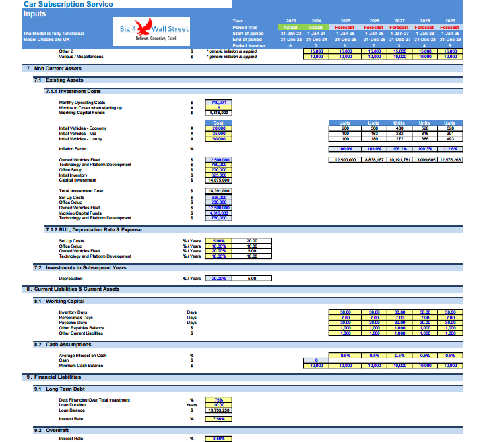
Task: Click the Total Investment Cost cell
Action: (218, 191)
